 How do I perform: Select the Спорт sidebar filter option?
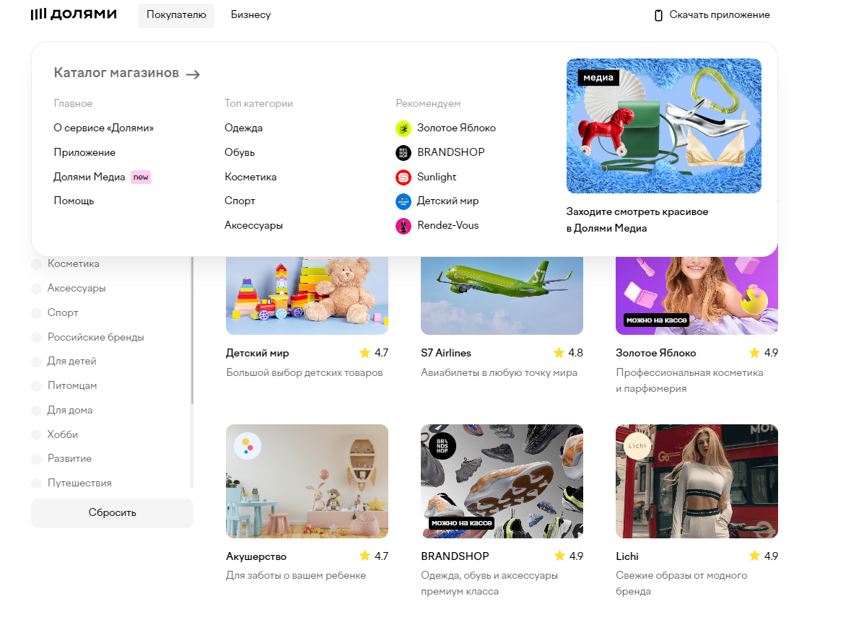click(36, 313)
